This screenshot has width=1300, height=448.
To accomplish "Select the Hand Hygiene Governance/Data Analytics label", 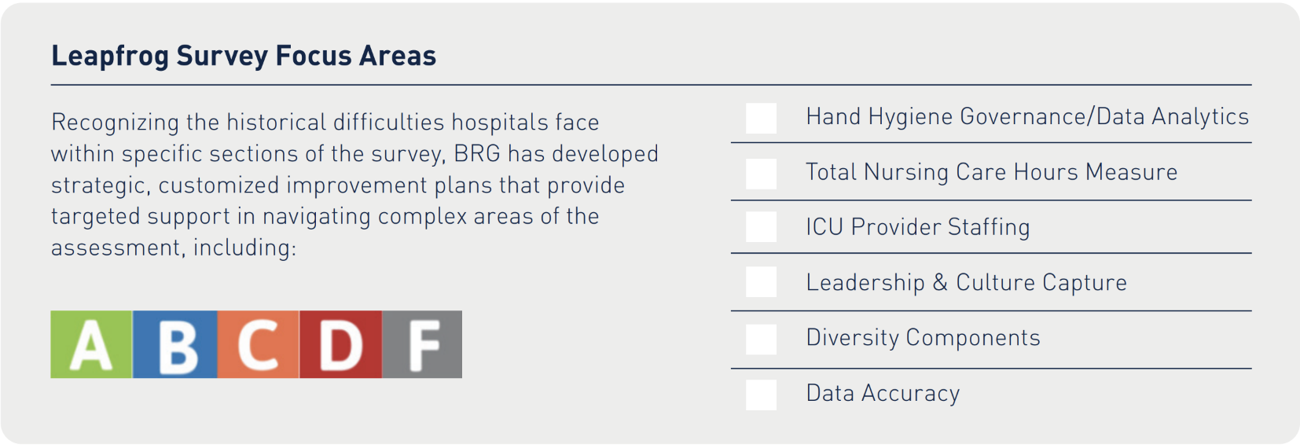I will [x=1026, y=117].
